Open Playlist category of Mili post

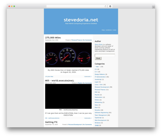pos(80,83)
